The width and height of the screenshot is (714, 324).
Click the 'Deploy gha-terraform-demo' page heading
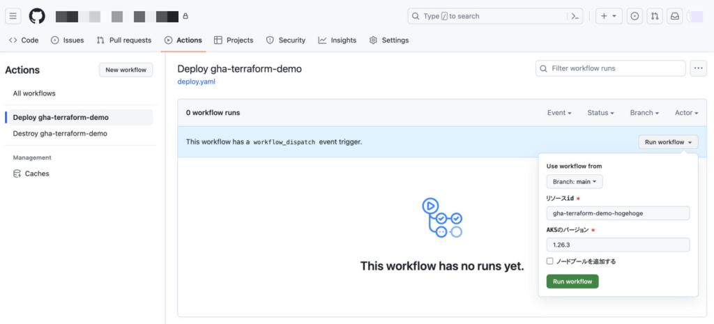(x=240, y=69)
